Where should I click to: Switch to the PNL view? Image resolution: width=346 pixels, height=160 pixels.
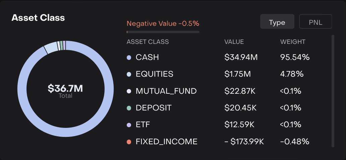click(x=315, y=22)
